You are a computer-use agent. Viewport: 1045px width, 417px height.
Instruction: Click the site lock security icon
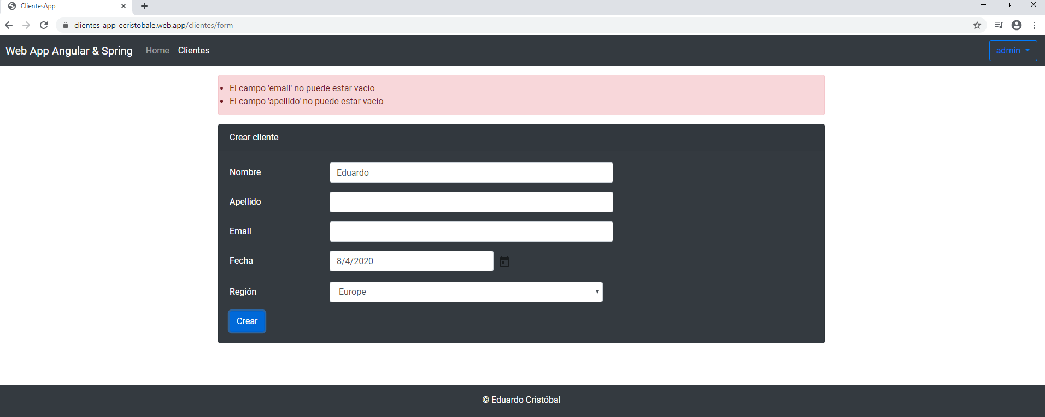pos(66,25)
